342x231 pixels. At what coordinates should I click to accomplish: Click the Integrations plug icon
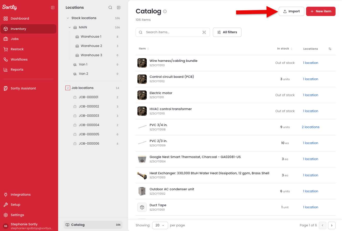point(6,195)
